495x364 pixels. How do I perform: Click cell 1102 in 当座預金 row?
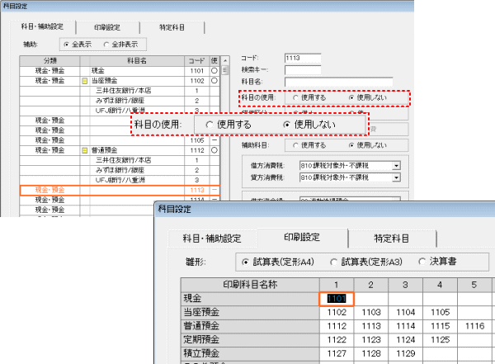pyautogui.click(x=337, y=313)
